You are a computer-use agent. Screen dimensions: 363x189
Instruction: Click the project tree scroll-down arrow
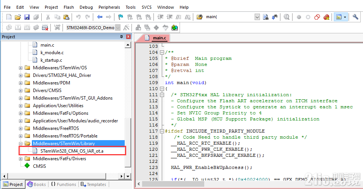pos(128,176)
